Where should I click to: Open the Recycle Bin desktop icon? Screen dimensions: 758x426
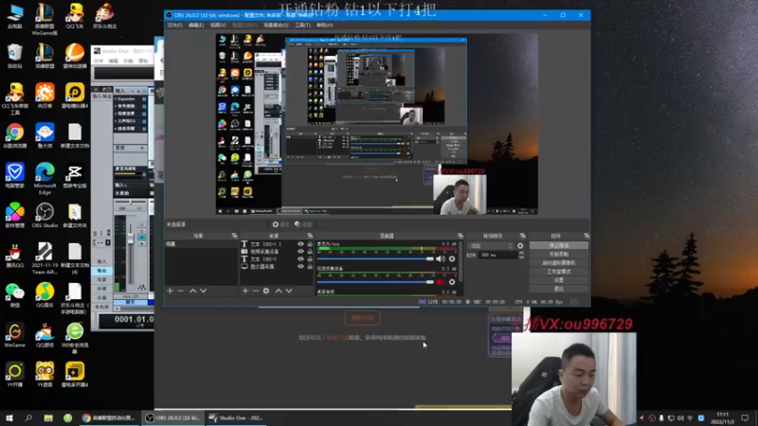(15, 56)
